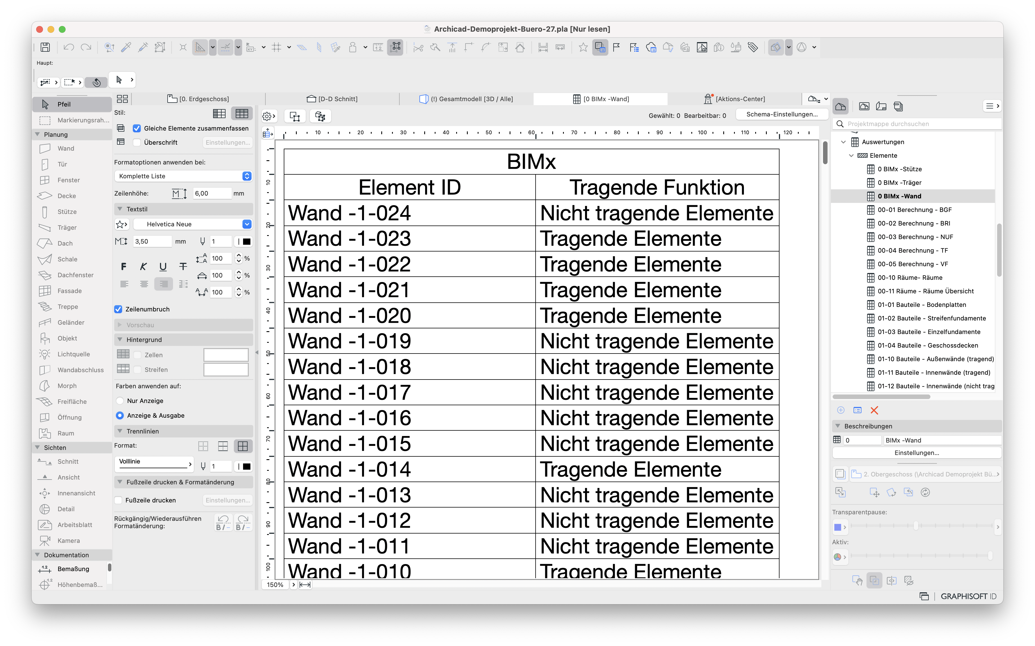
Task: Toggle Gleiche Elemente zusammenfassen checkbox
Action: point(137,128)
